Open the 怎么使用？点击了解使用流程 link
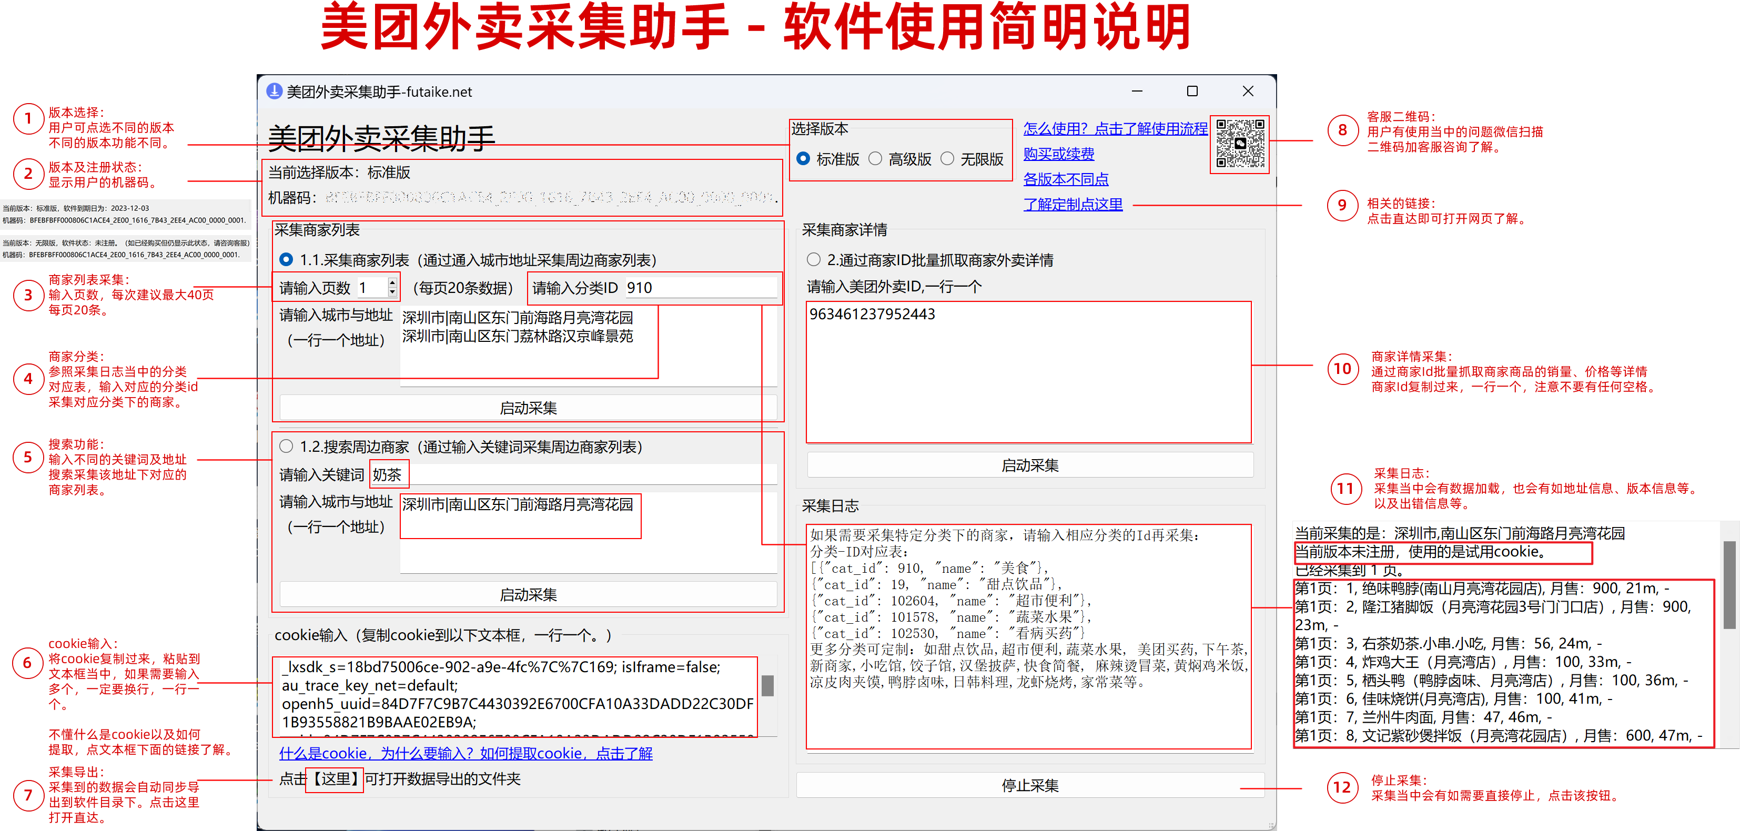1740x831 pixels. coord(1115,128)
